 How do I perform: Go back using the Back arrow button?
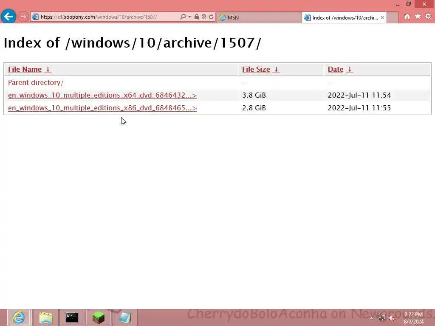click(8, 17)
